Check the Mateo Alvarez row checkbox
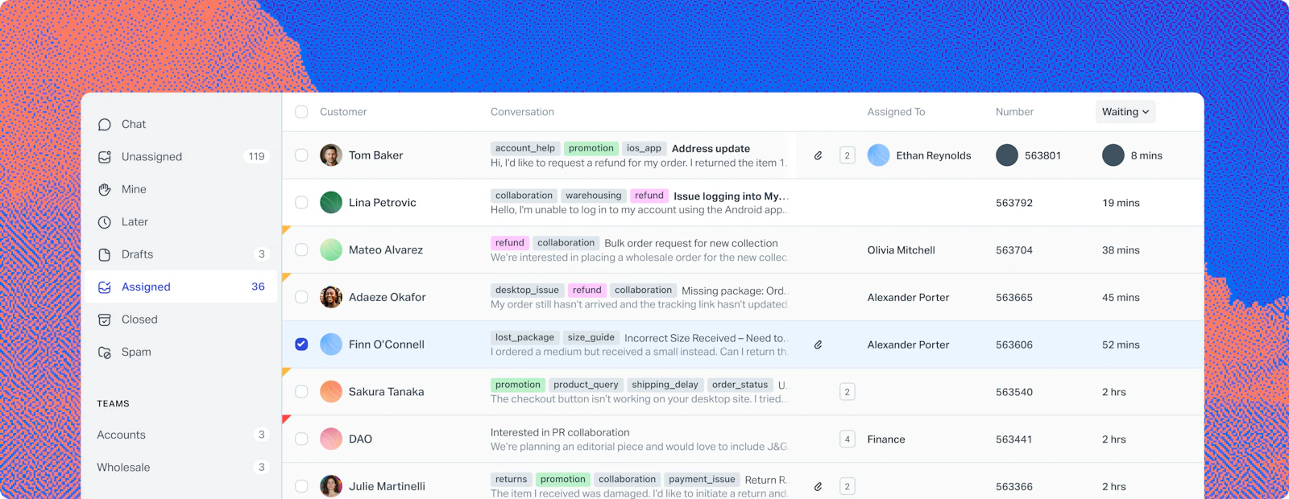 [301, 249]
